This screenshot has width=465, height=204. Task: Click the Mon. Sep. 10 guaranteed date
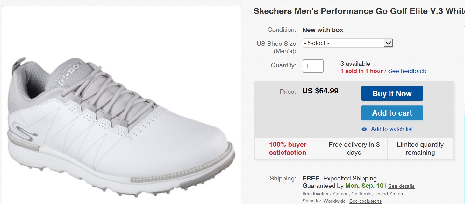coord(364,186)
